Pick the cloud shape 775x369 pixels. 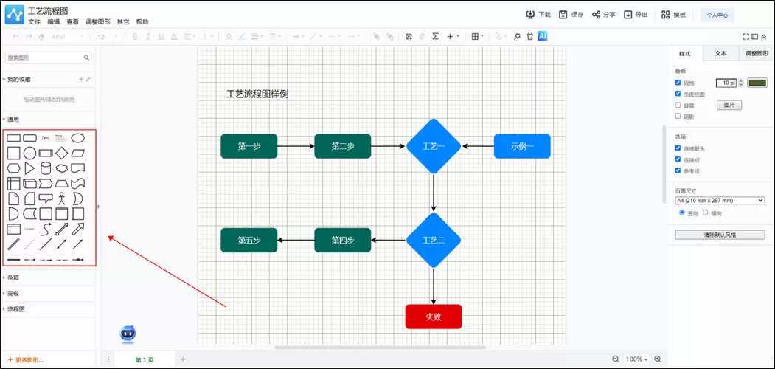click(61, 168)
